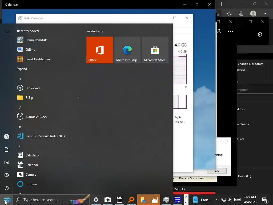Screen dimensions: 273x205
Task: Open the orange magnifier taskbar app
Action: click(x=131, y=200)
